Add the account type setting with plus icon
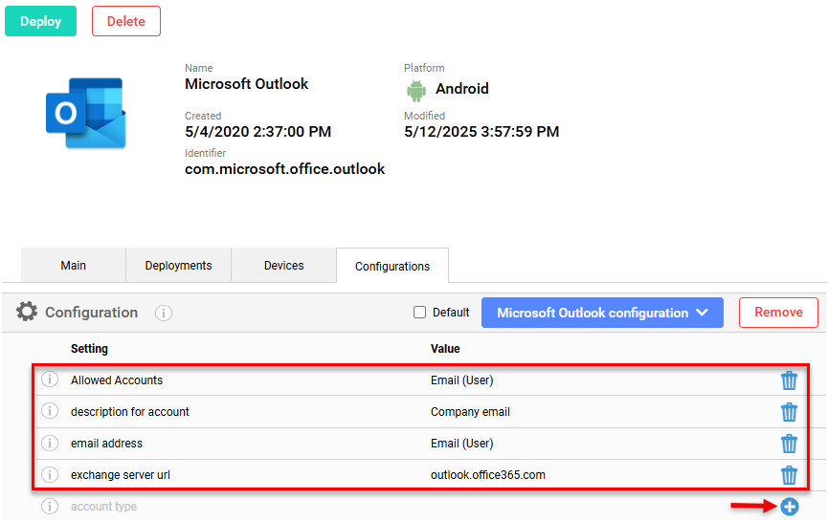828x521 pixels. point(790,507)
